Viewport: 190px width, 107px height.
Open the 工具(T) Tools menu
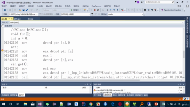[x=67, y=6]
